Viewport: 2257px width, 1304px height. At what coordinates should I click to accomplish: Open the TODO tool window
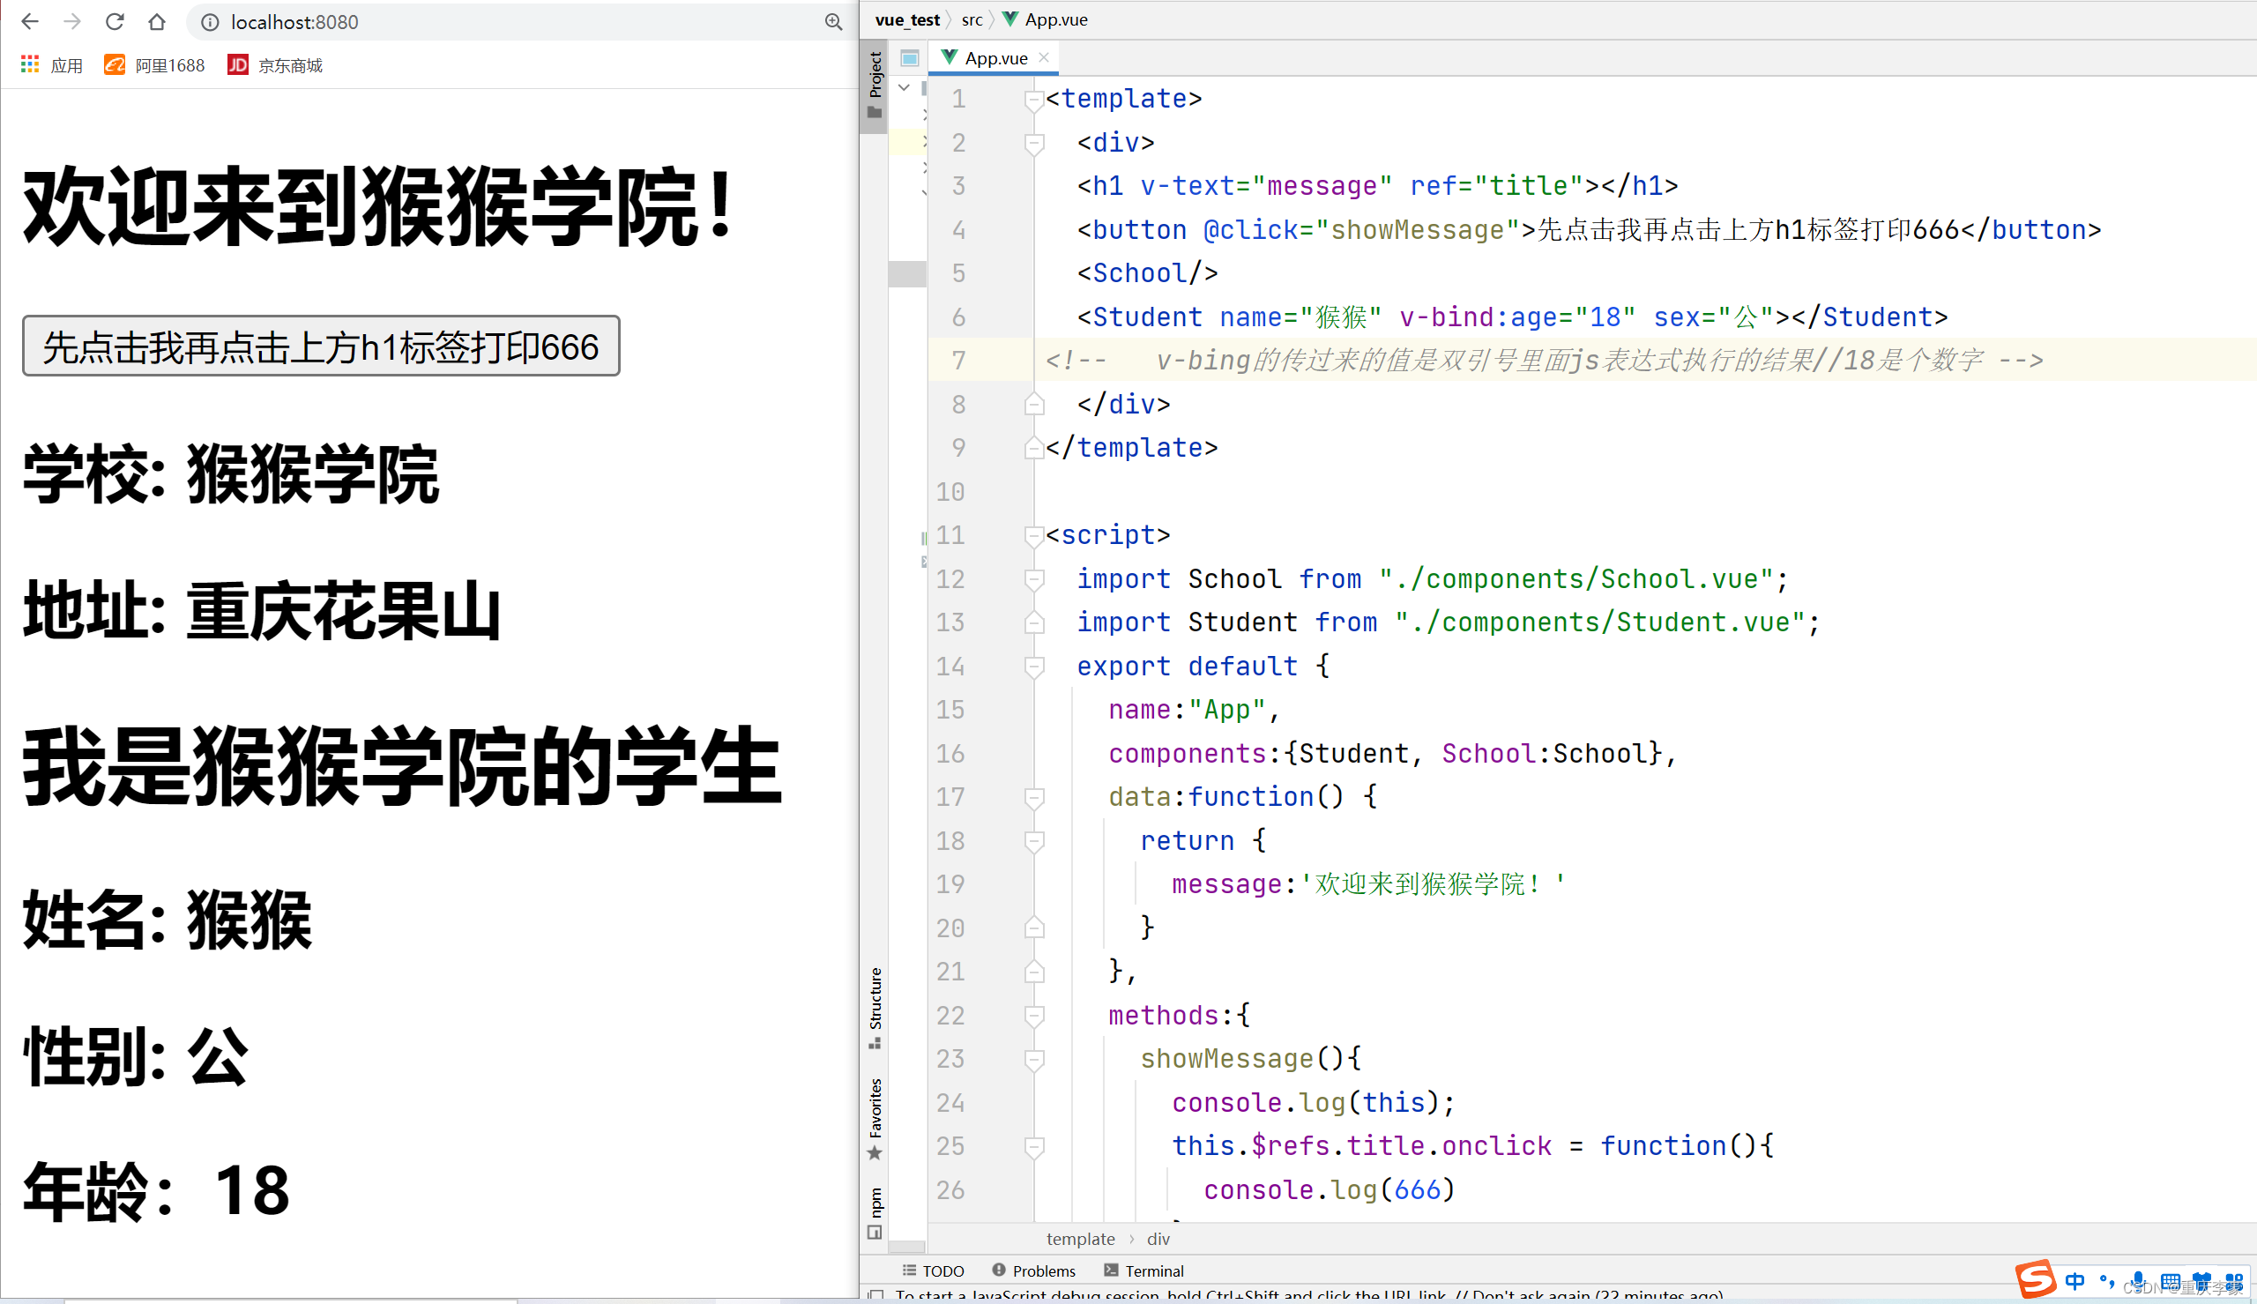[x=933, y=1270]
